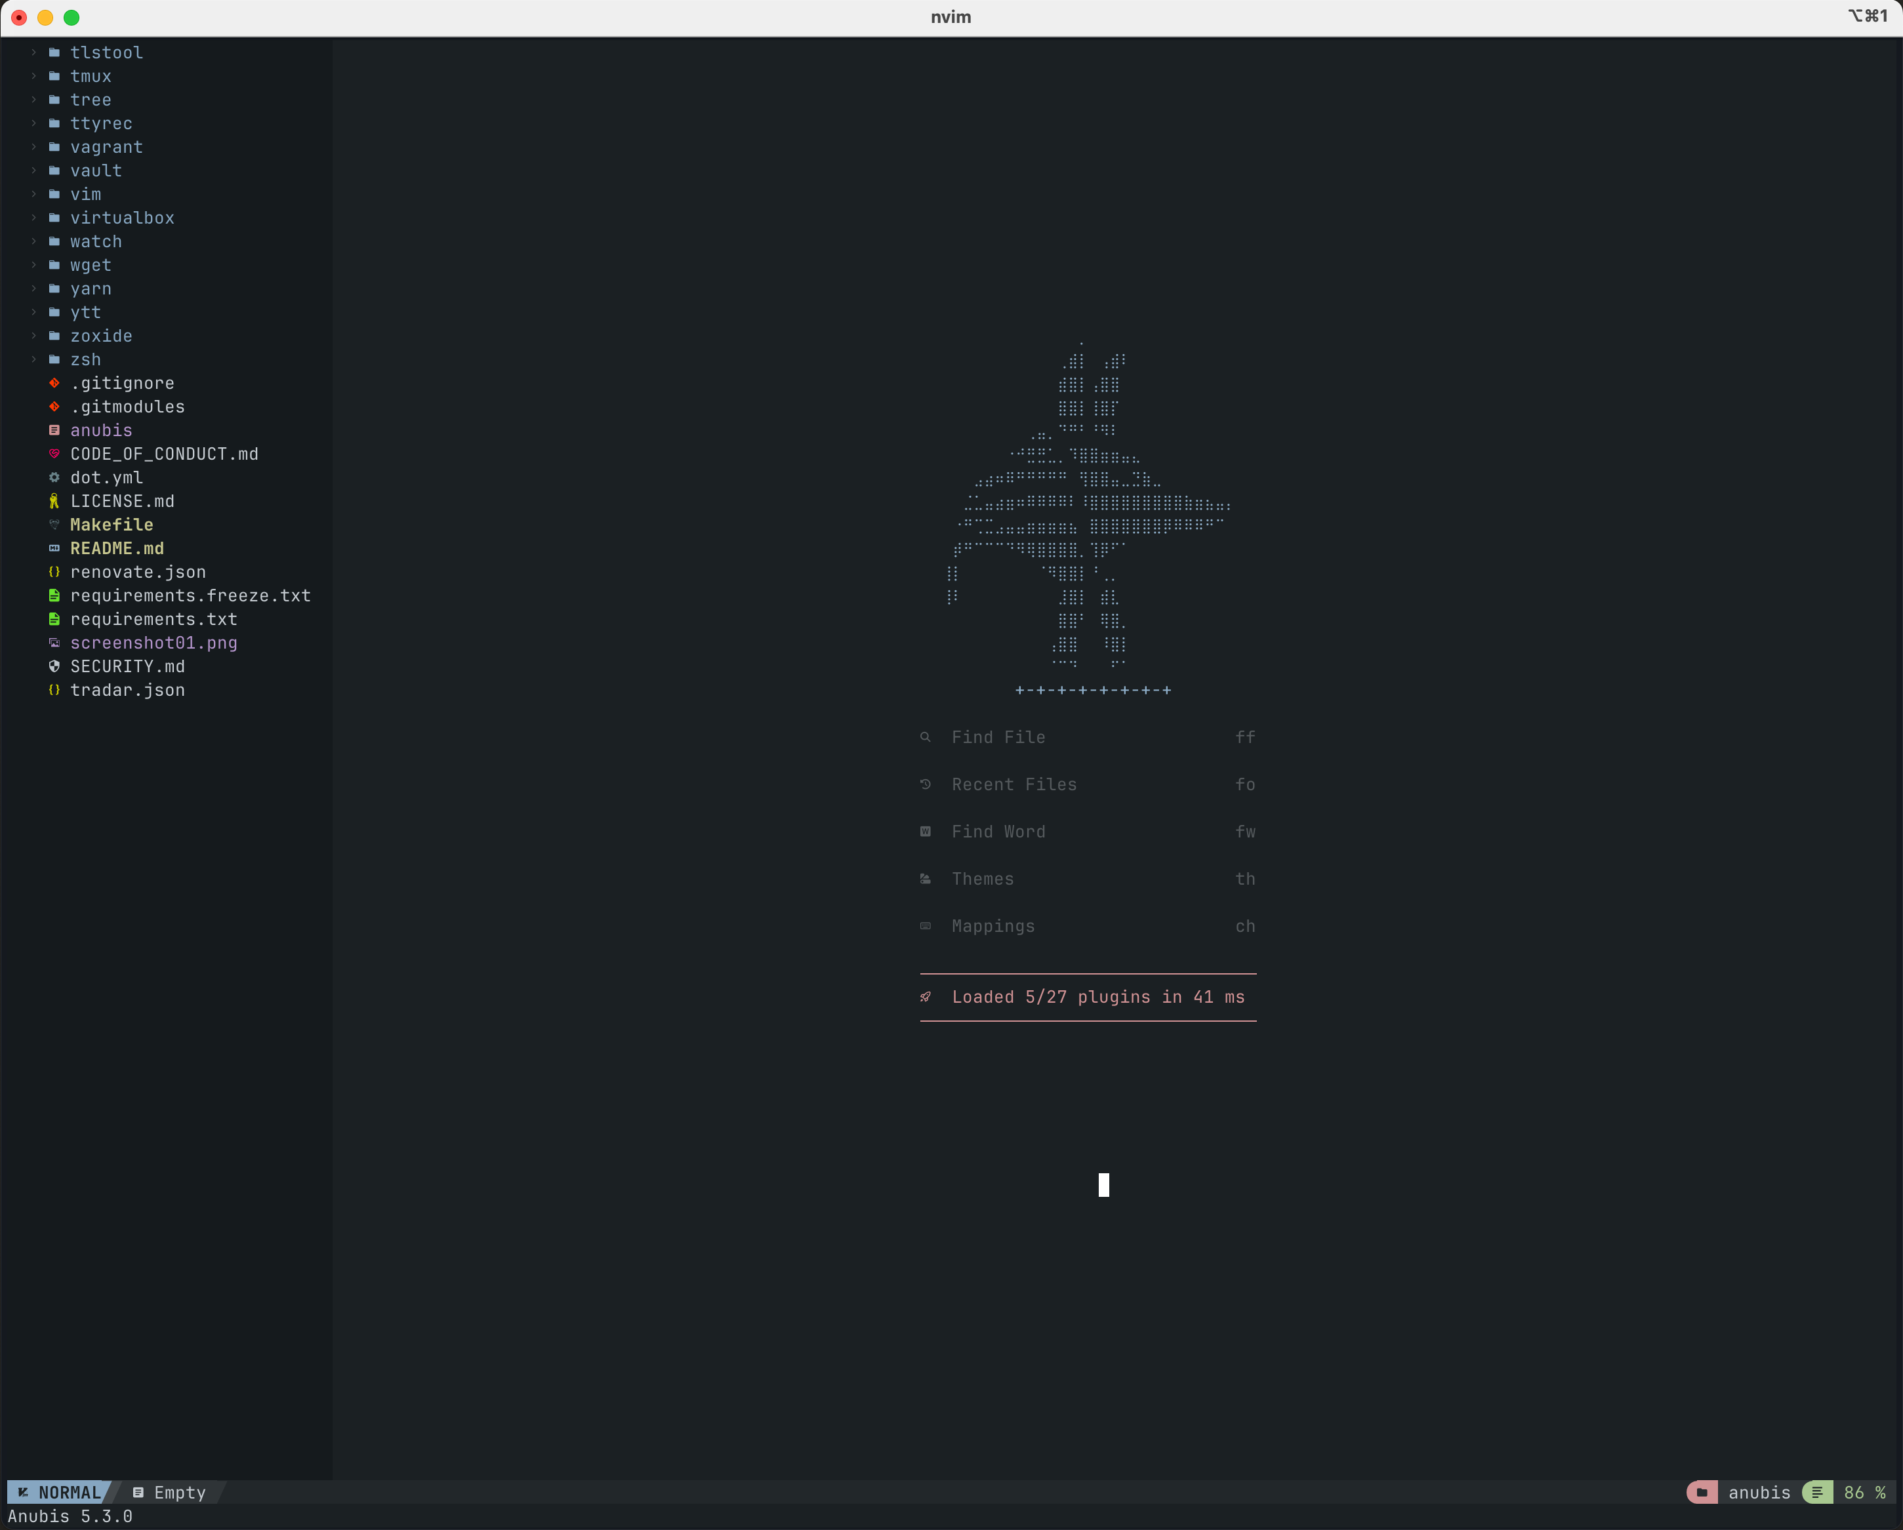Select the Makefile tree entry
The width and height of the screenshot is (1903, 1530).
click(x=112, y=525)
